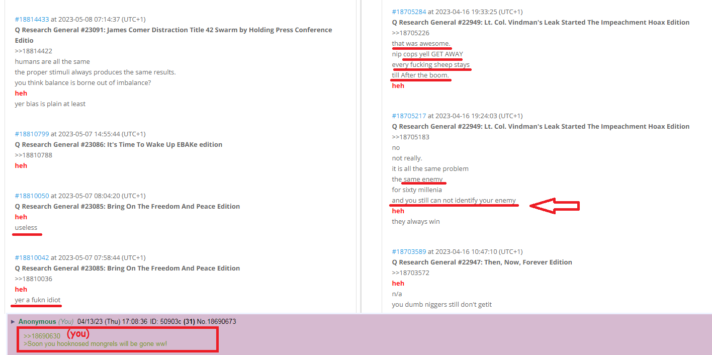The image size is (712, 355).
Task: Click the Anonymous poster name
Action: pos(37,322)
